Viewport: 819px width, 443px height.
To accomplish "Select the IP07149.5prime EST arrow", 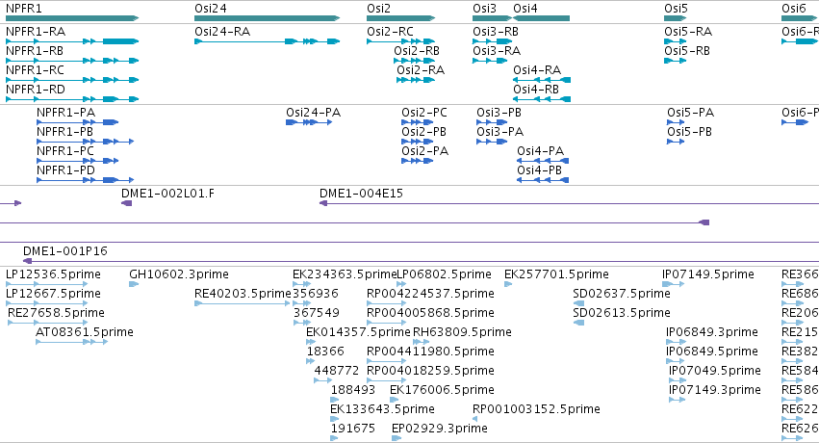I will (x=674, y=284).
